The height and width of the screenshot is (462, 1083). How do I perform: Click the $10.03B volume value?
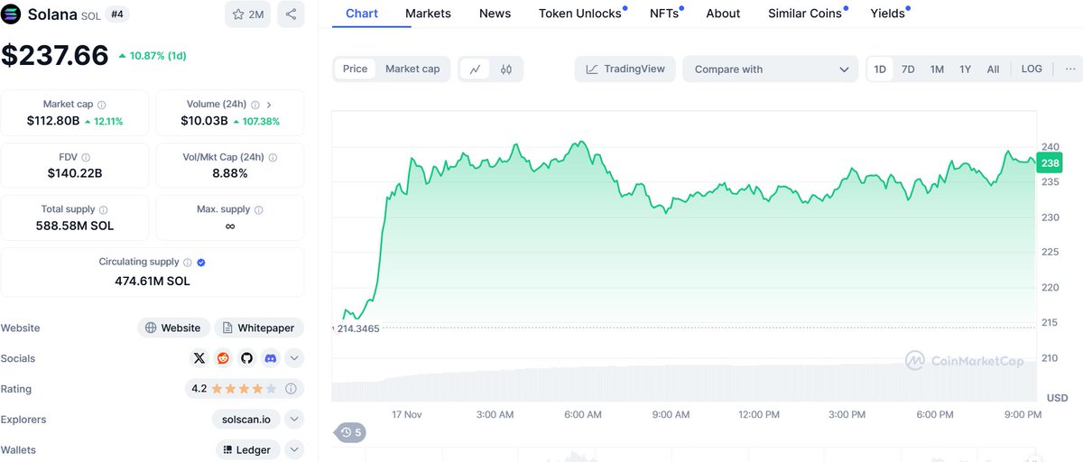pyautogui.click(x=204, y=121)
